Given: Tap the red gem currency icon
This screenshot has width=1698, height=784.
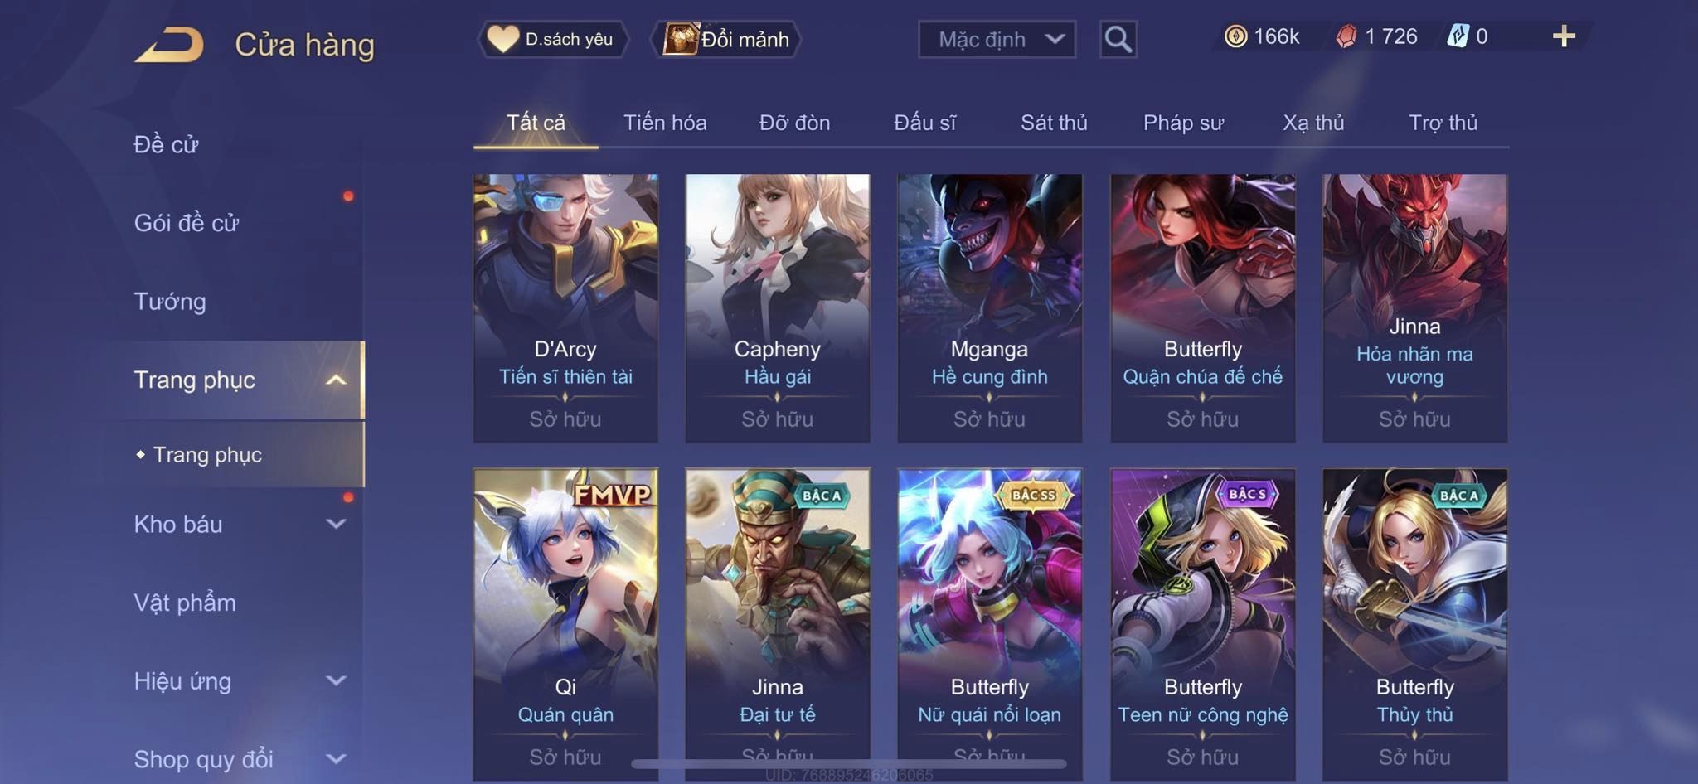Looking at the screenshot, I should 1346,36.
